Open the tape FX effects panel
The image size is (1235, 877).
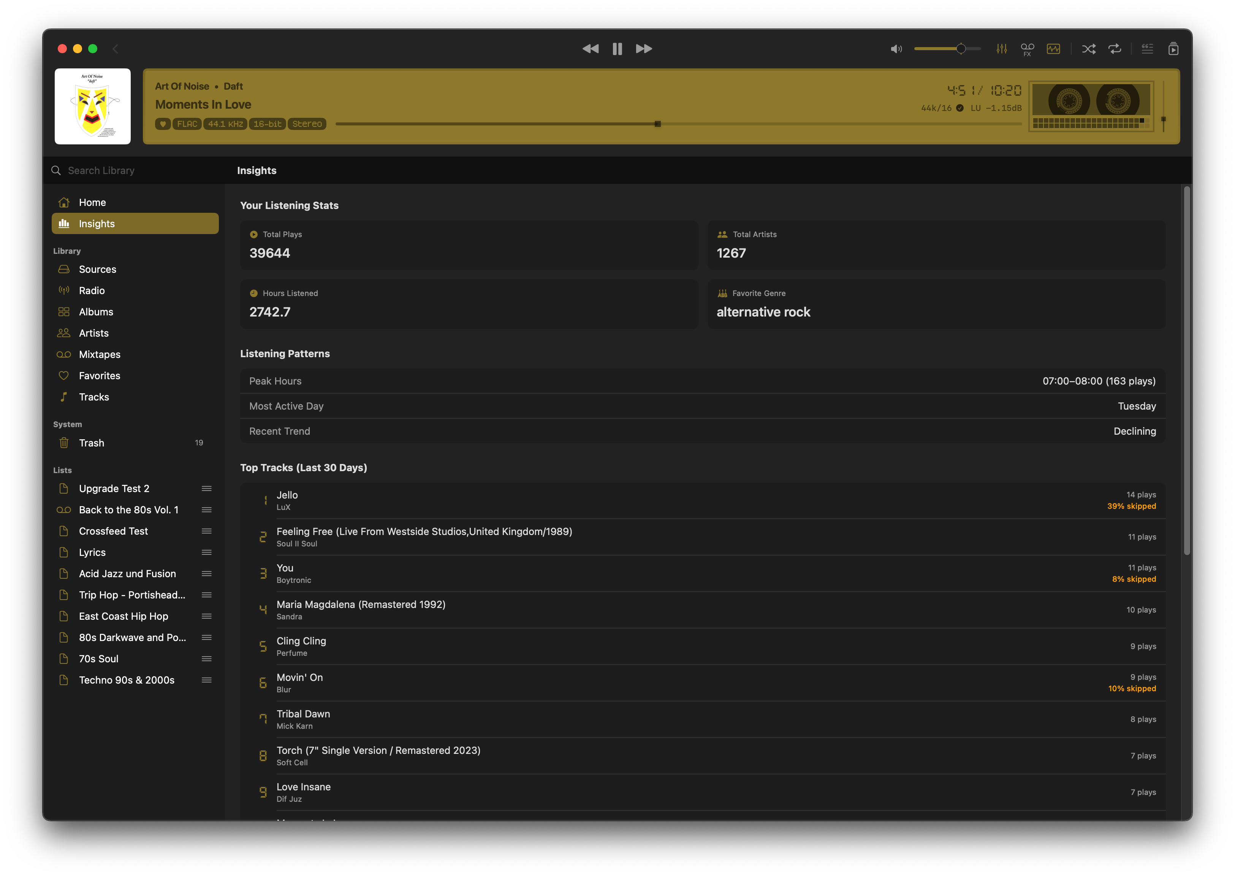click(x=1027, y=49)
